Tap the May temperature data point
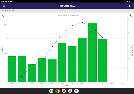 (x=52, y=47)
